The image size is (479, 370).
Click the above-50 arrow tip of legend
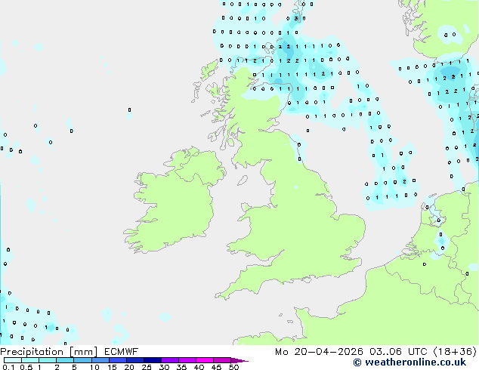coord(239,360)
